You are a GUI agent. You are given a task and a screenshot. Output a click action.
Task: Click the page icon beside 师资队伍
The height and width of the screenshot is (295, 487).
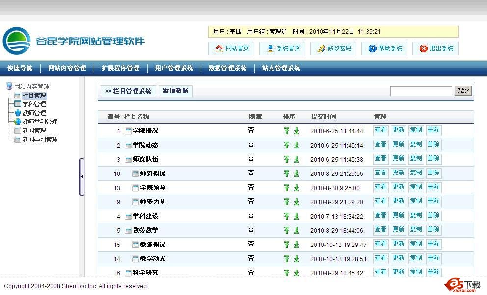(128, 159)
